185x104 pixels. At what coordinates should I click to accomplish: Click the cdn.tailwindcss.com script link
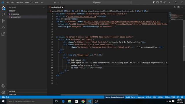82,16
